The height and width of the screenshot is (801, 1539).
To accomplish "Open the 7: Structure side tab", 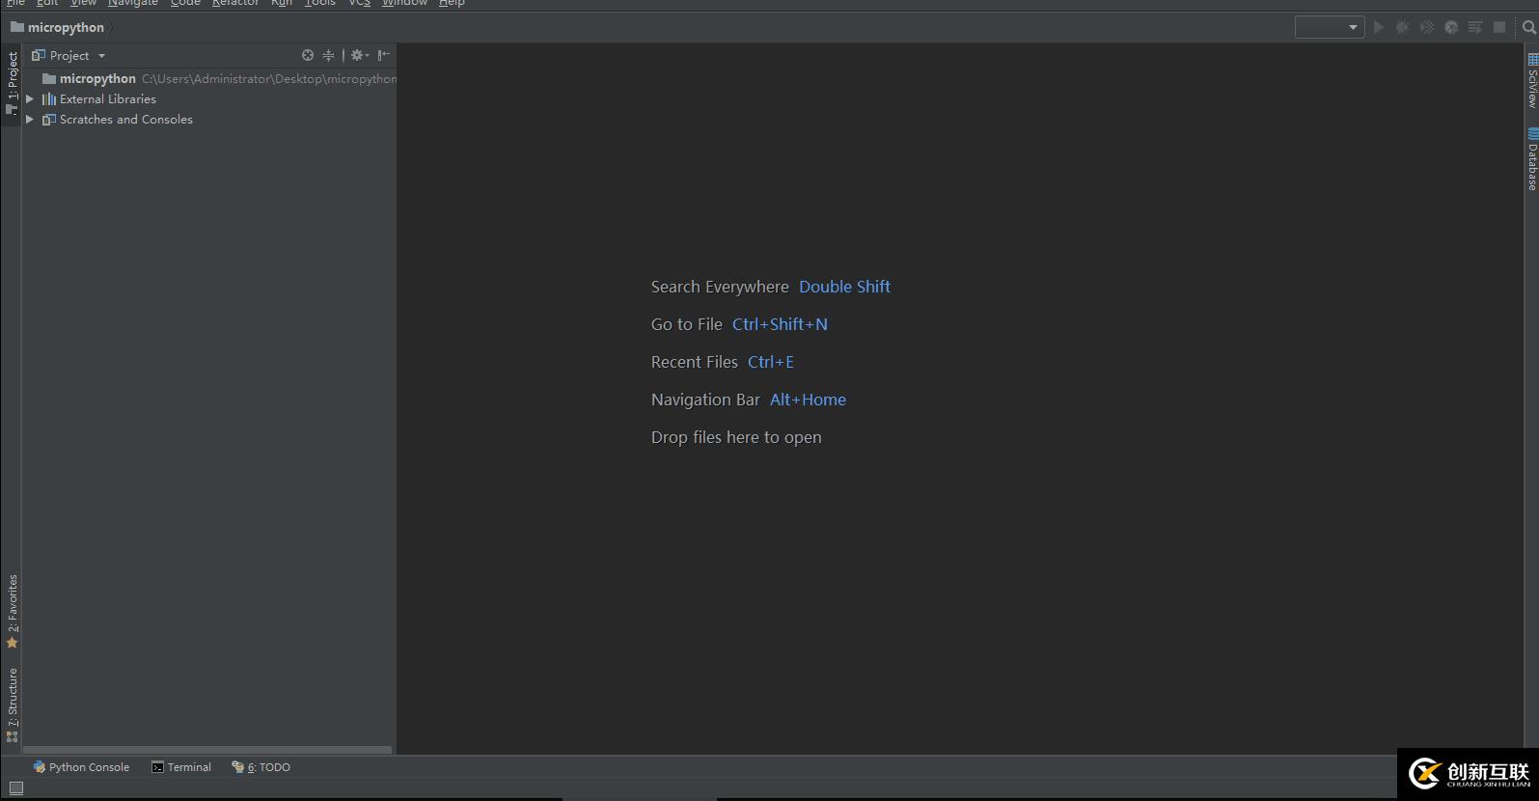I will (12, 704).
